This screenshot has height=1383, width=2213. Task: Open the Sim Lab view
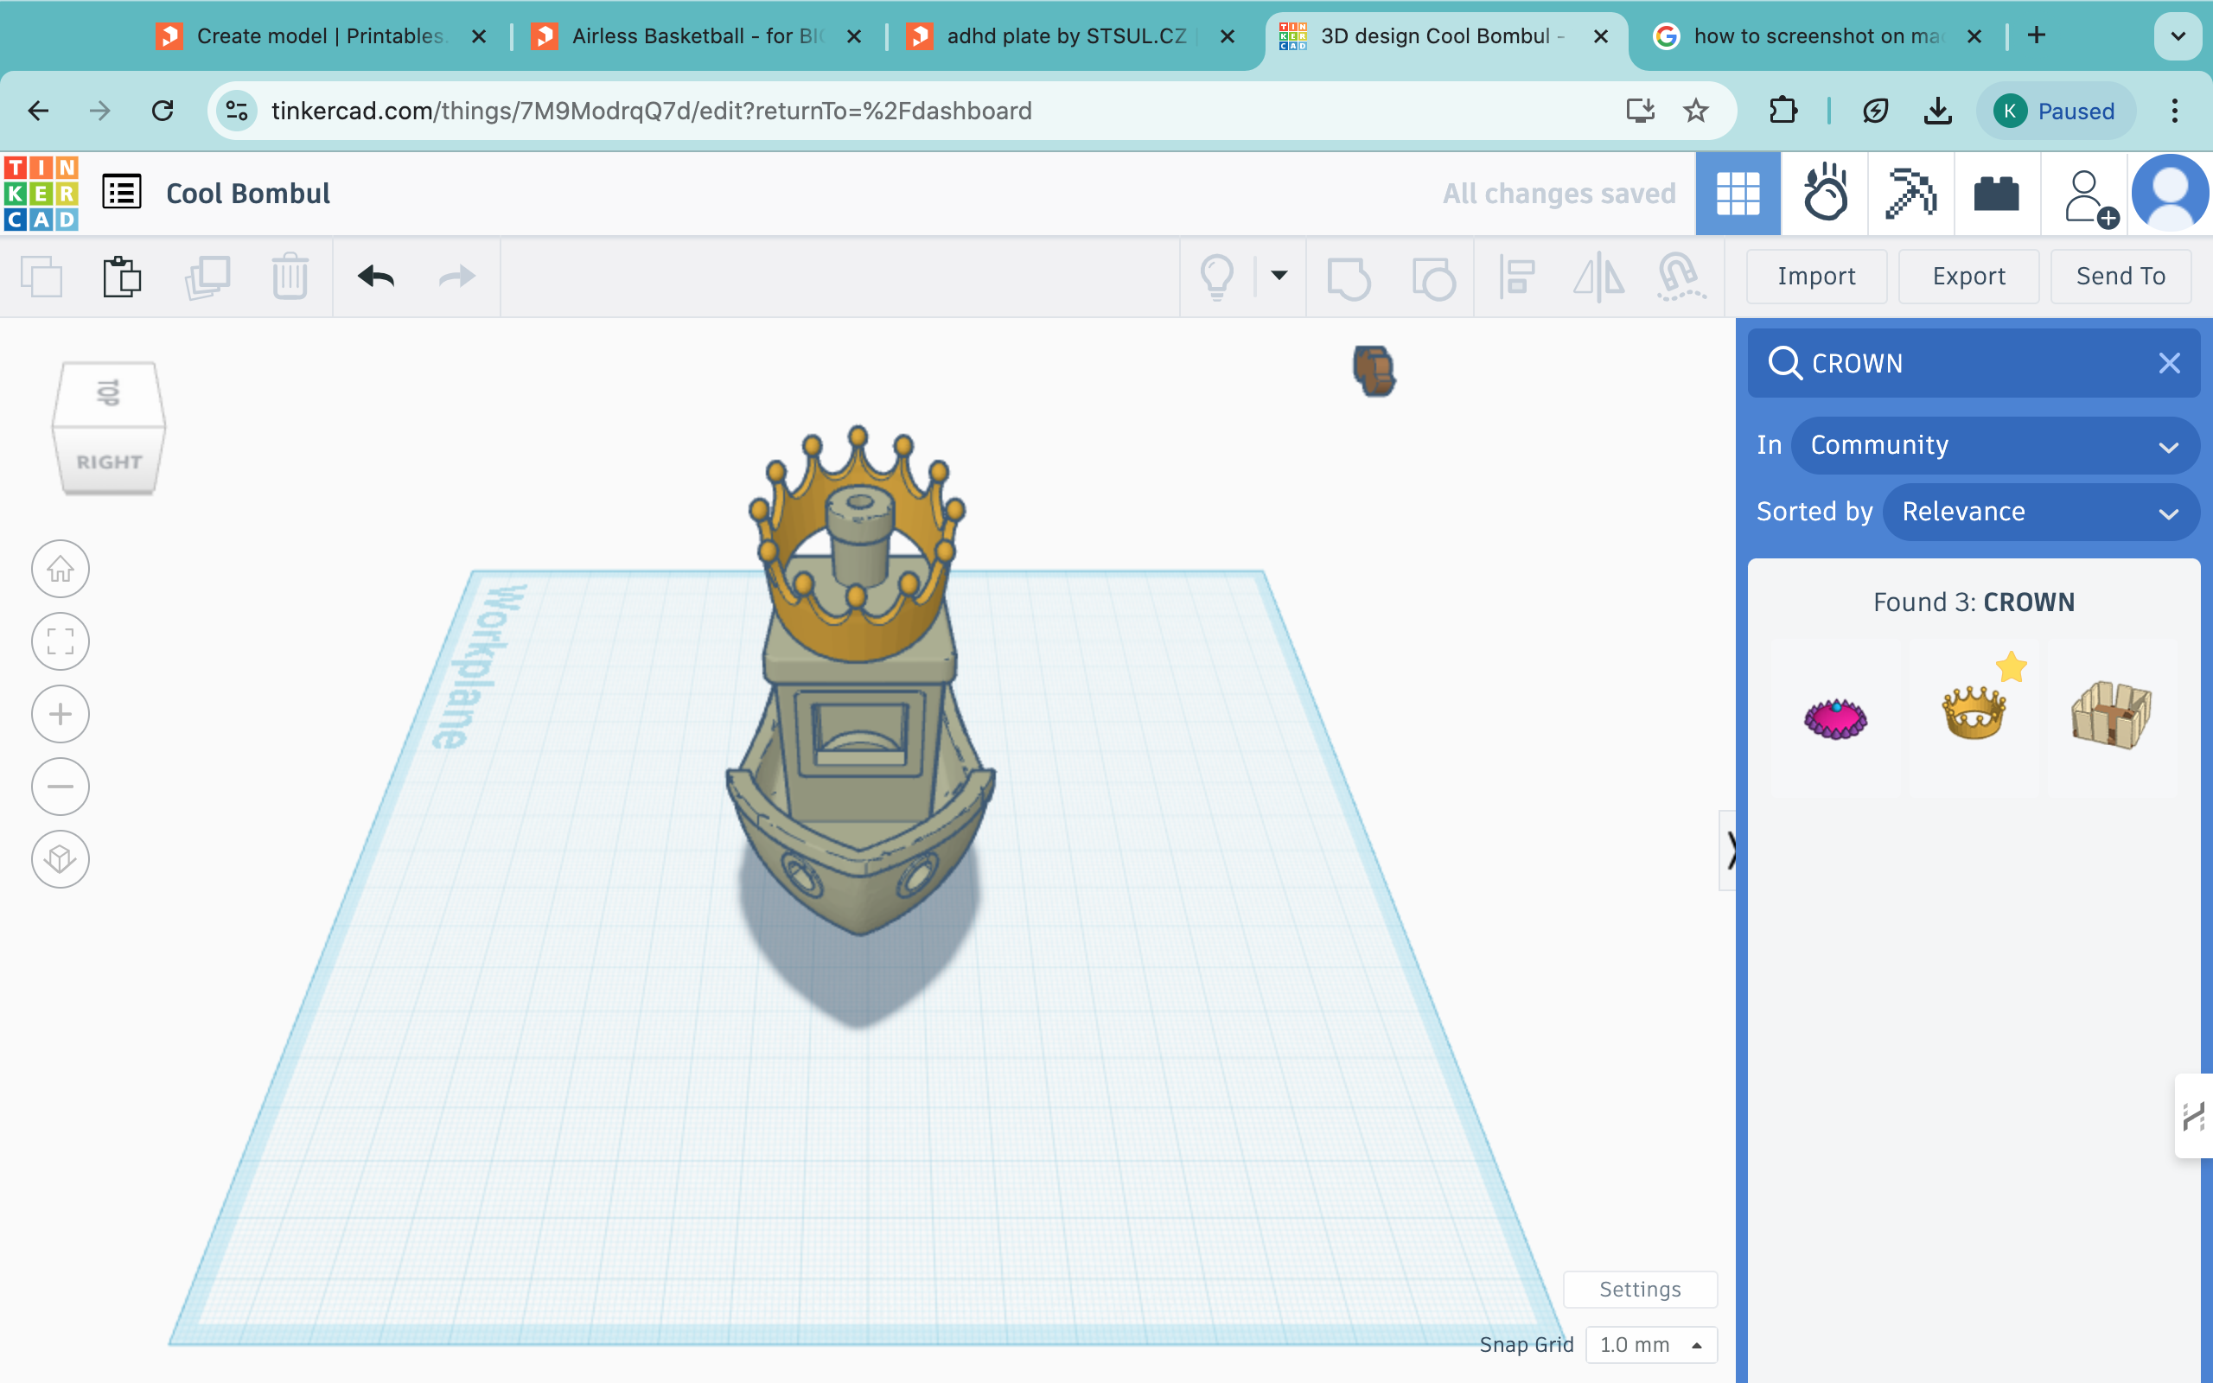point(1824,194)
